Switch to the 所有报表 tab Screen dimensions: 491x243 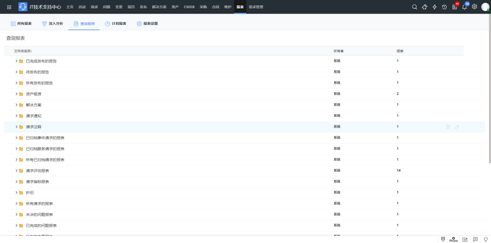21,23
